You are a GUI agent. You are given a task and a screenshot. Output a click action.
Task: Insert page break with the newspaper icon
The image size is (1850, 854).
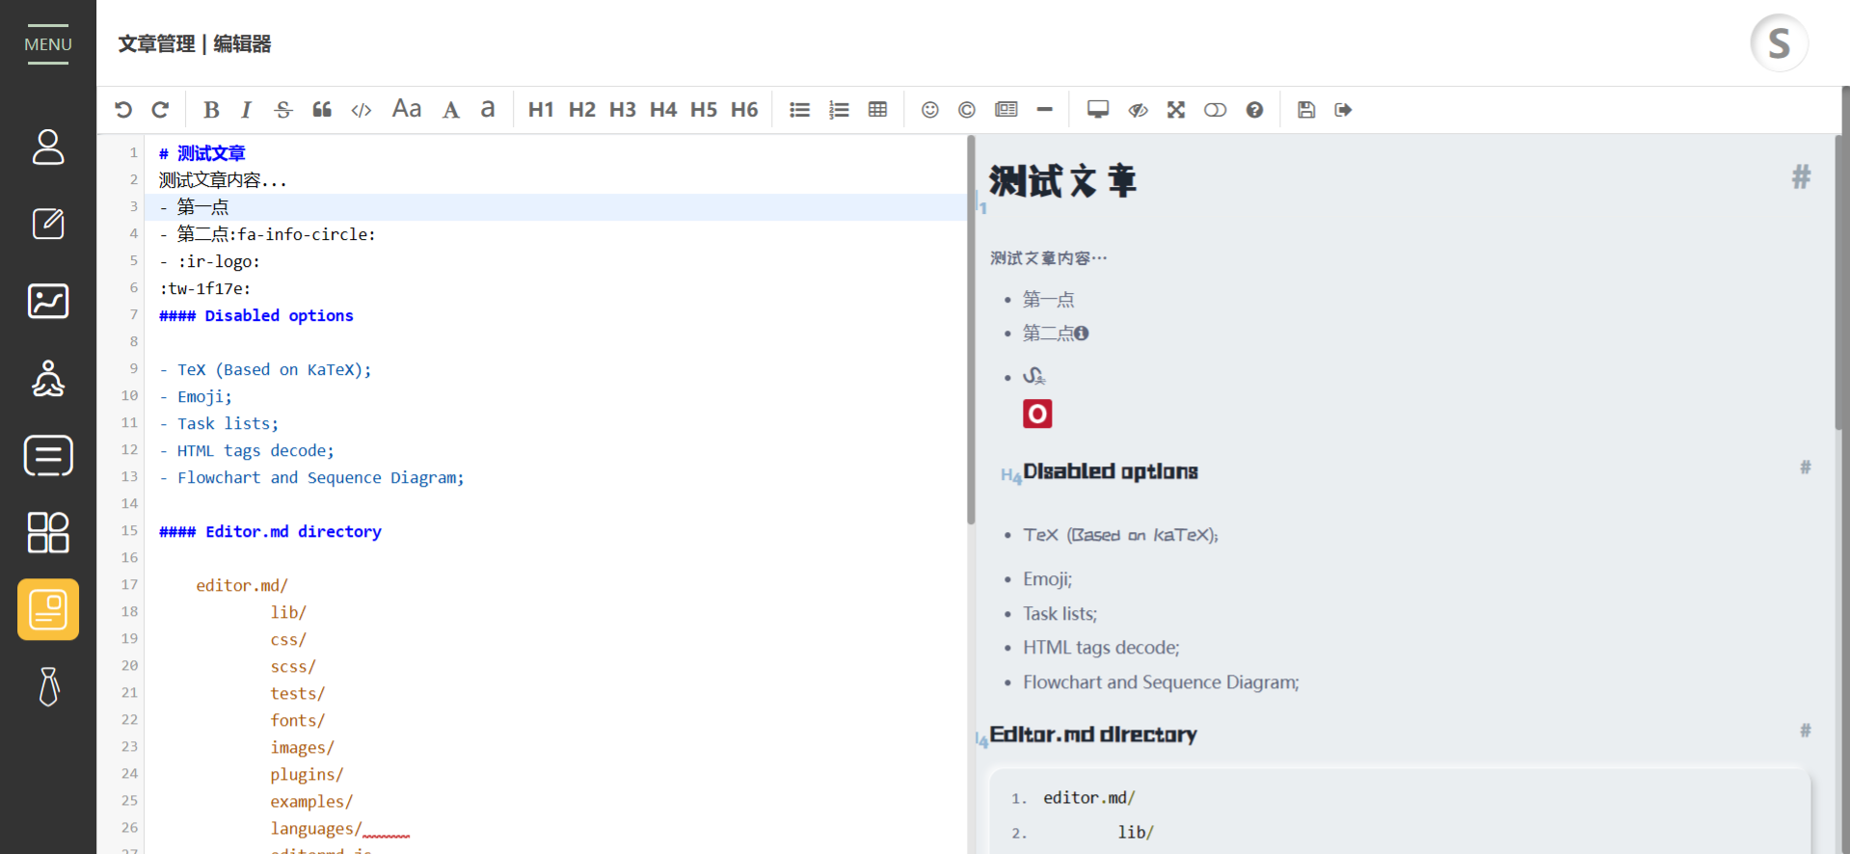[x=1005, y=110]
